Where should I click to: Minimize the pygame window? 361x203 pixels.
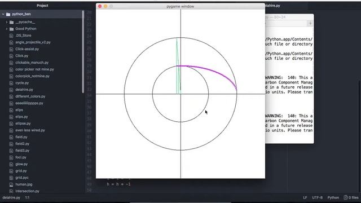(x=105, y=6)
